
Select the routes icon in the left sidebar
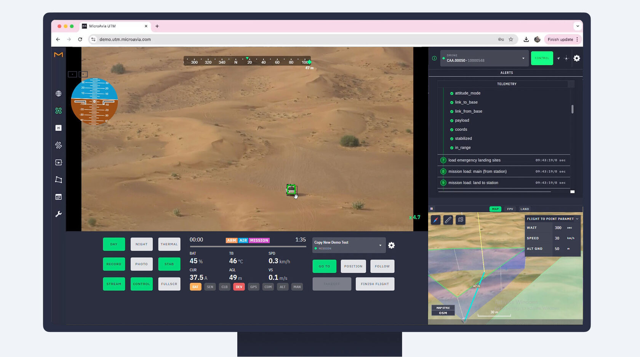(x=58, y=145)
